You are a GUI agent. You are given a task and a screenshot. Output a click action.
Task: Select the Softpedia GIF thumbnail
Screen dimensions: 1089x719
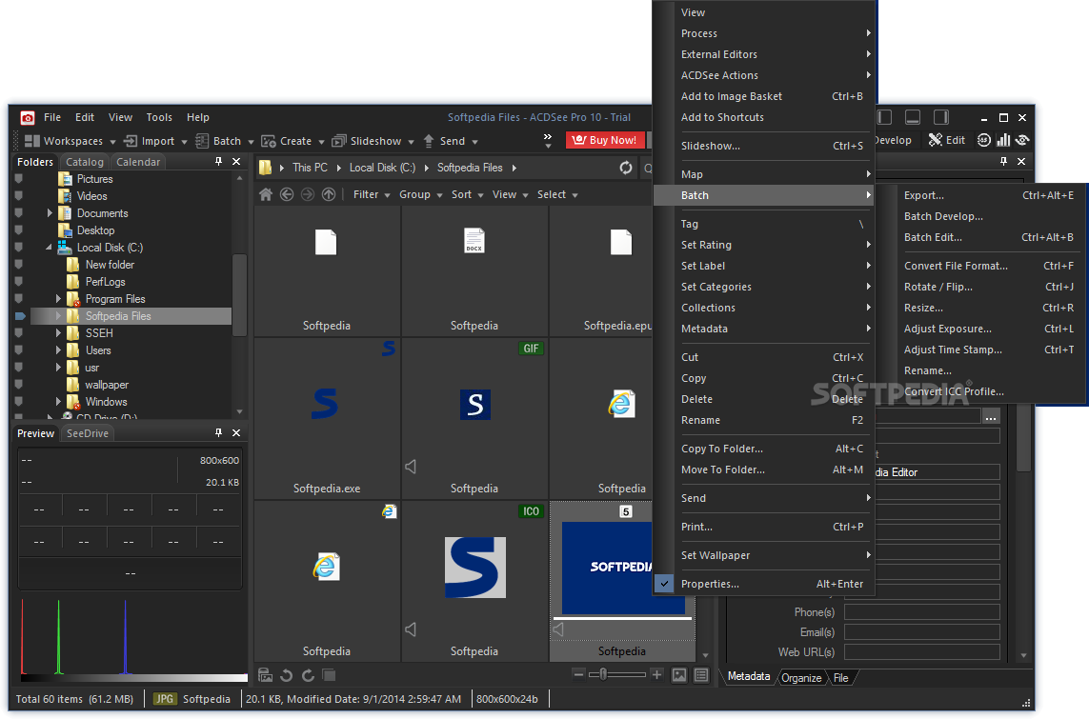coord(474,418)
